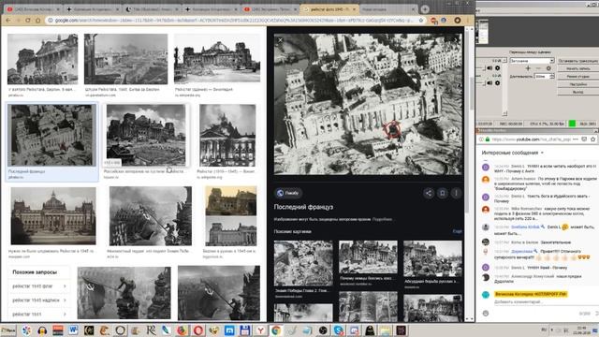Screen dimensions: 599x337
Task: Open OBS Studio from the taskbar
Action: point(323,330)
